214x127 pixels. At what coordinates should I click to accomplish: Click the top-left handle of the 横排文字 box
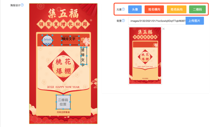tap(62, 36)
